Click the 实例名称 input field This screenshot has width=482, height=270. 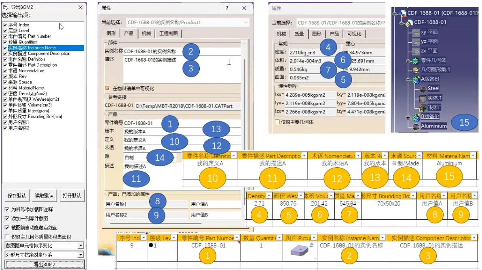[x=182, y=52]
